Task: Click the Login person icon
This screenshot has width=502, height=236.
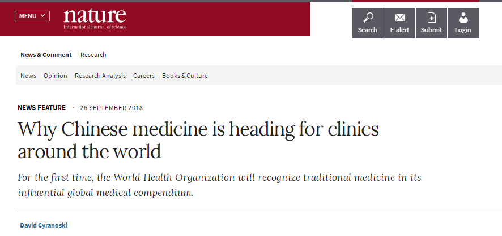Action: point(463,18)
